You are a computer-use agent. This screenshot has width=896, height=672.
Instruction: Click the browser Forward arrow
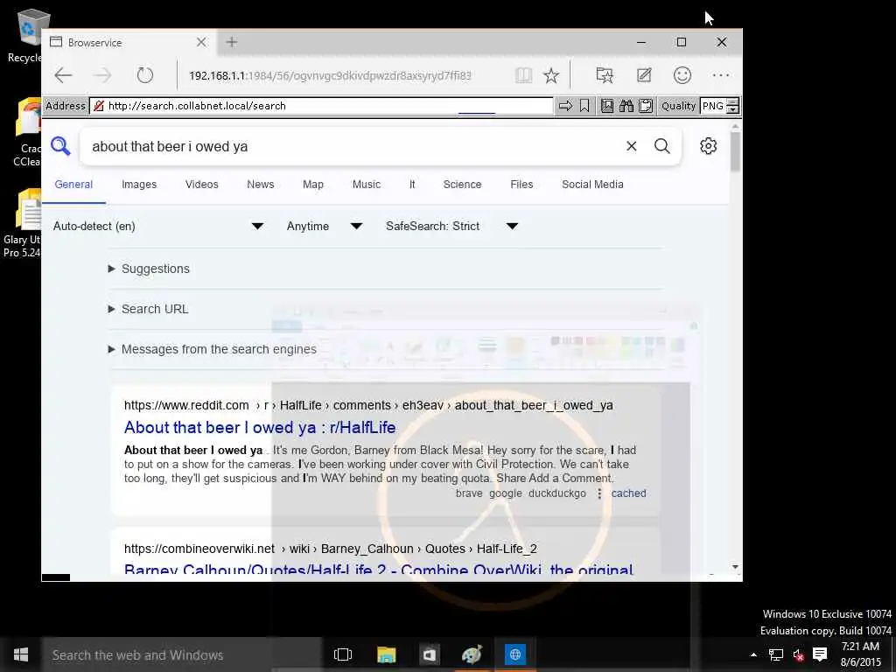pos(103,75)
